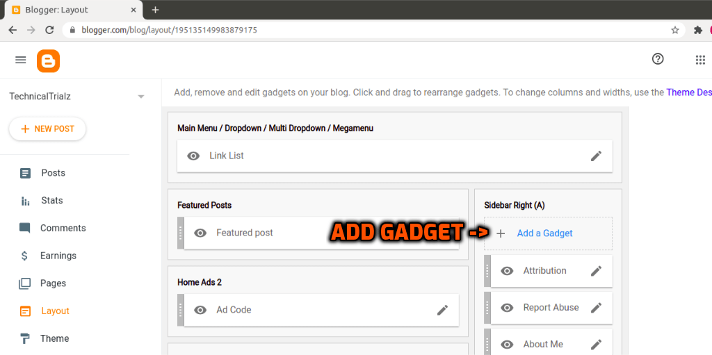712x355 pixels.
Task: Open the Pages section
Action: point(53,283)
